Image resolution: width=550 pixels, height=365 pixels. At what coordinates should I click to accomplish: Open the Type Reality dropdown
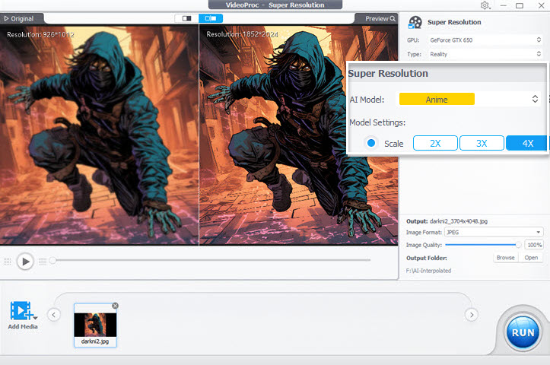485,54
